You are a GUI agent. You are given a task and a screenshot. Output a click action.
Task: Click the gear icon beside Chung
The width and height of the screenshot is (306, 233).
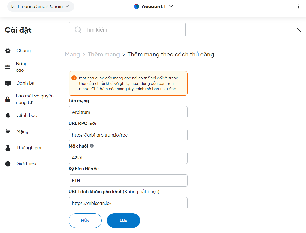click(8, 51)
